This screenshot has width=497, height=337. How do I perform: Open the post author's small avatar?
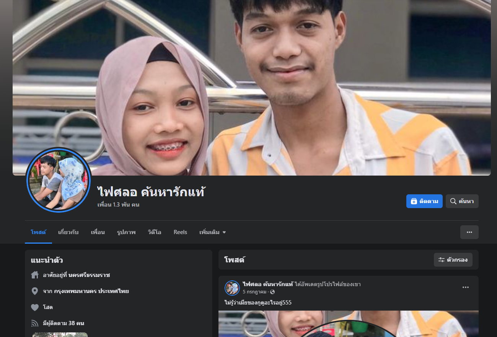pyautogui.click(x=232, y=288)
